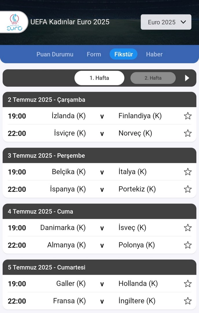Image resolution: width=199 pixels, height=313 pixels.
Task: Toggle star for İspanya v Portekiz
Action: [188, 189]
